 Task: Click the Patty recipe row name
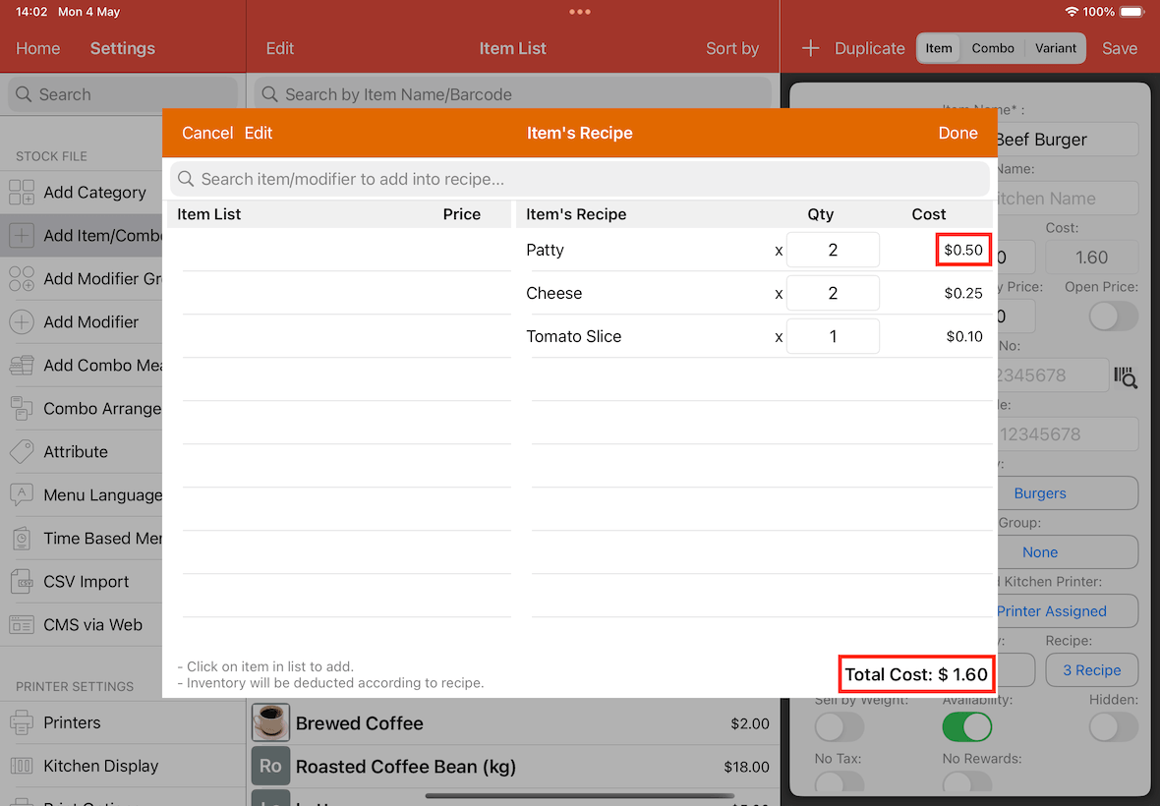[x=545, y=250]
